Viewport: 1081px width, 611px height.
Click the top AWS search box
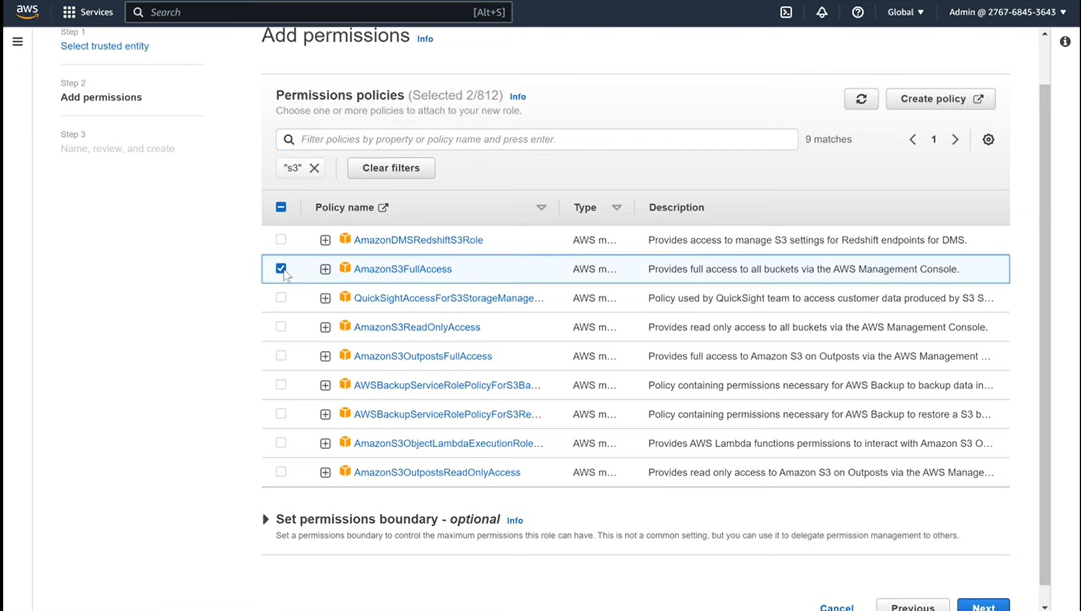tap(318, 12)
